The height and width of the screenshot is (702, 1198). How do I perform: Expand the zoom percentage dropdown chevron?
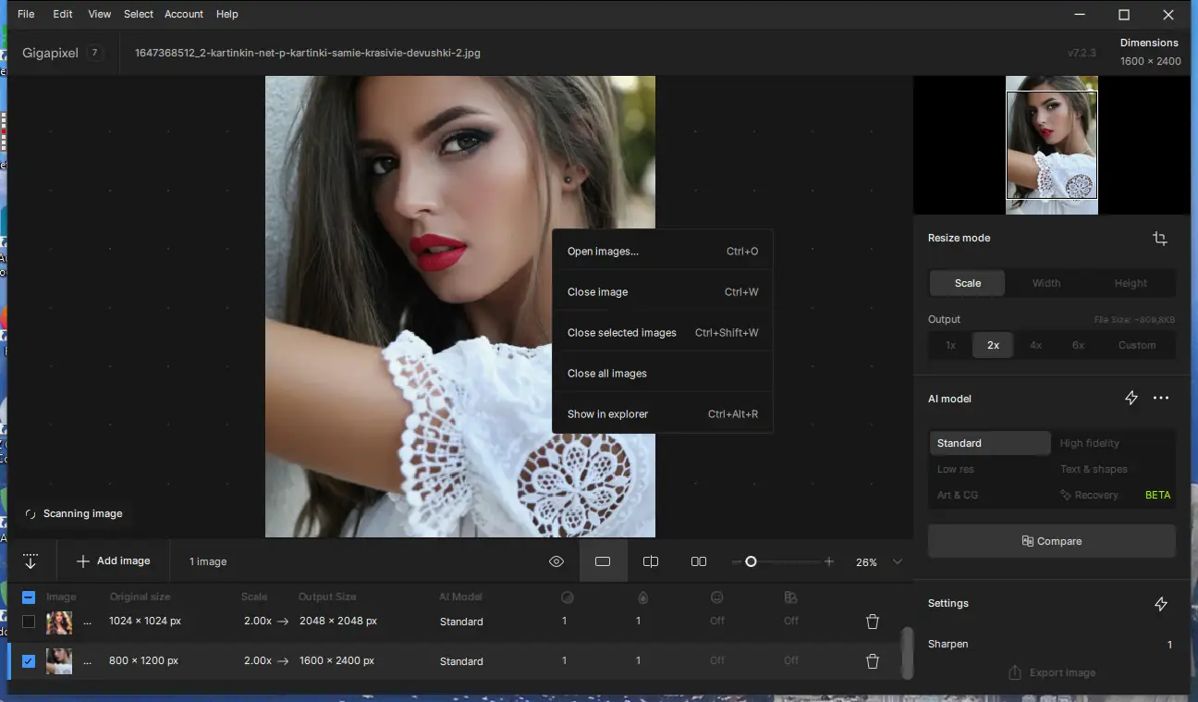897,561
